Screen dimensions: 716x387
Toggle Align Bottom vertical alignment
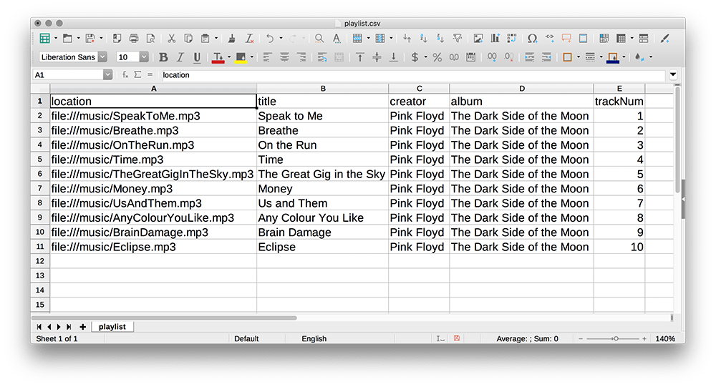tap(393, 57)
